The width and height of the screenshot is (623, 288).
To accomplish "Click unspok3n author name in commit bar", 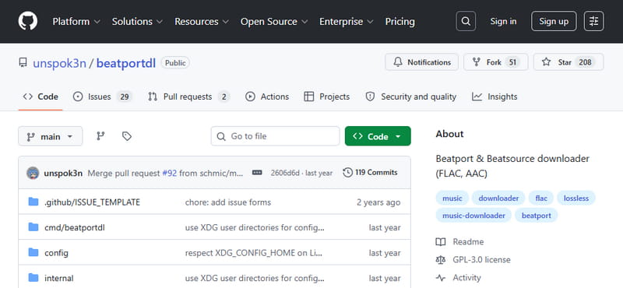I will point(63,173).
